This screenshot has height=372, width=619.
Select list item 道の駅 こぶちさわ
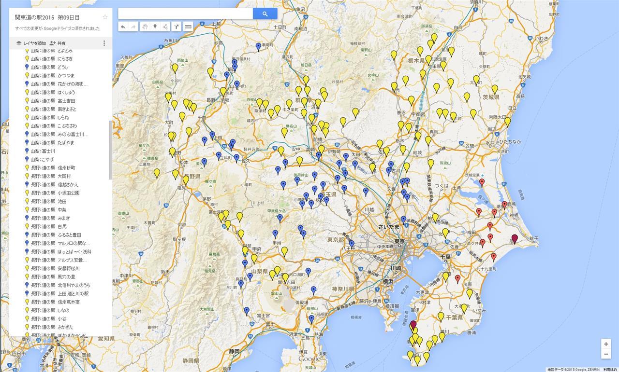pos(54,126)
